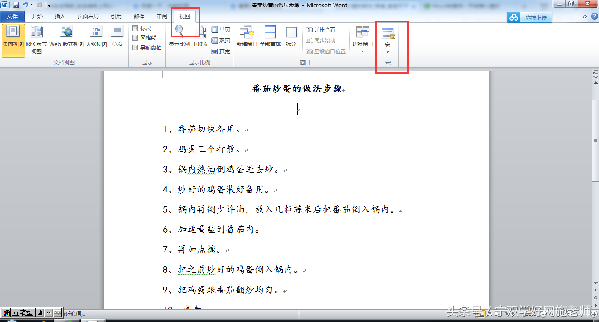Screen dimensions: 599x322
Task: Select the 邮件 tab
Action: pyautogui.click(x=139, y=17)
